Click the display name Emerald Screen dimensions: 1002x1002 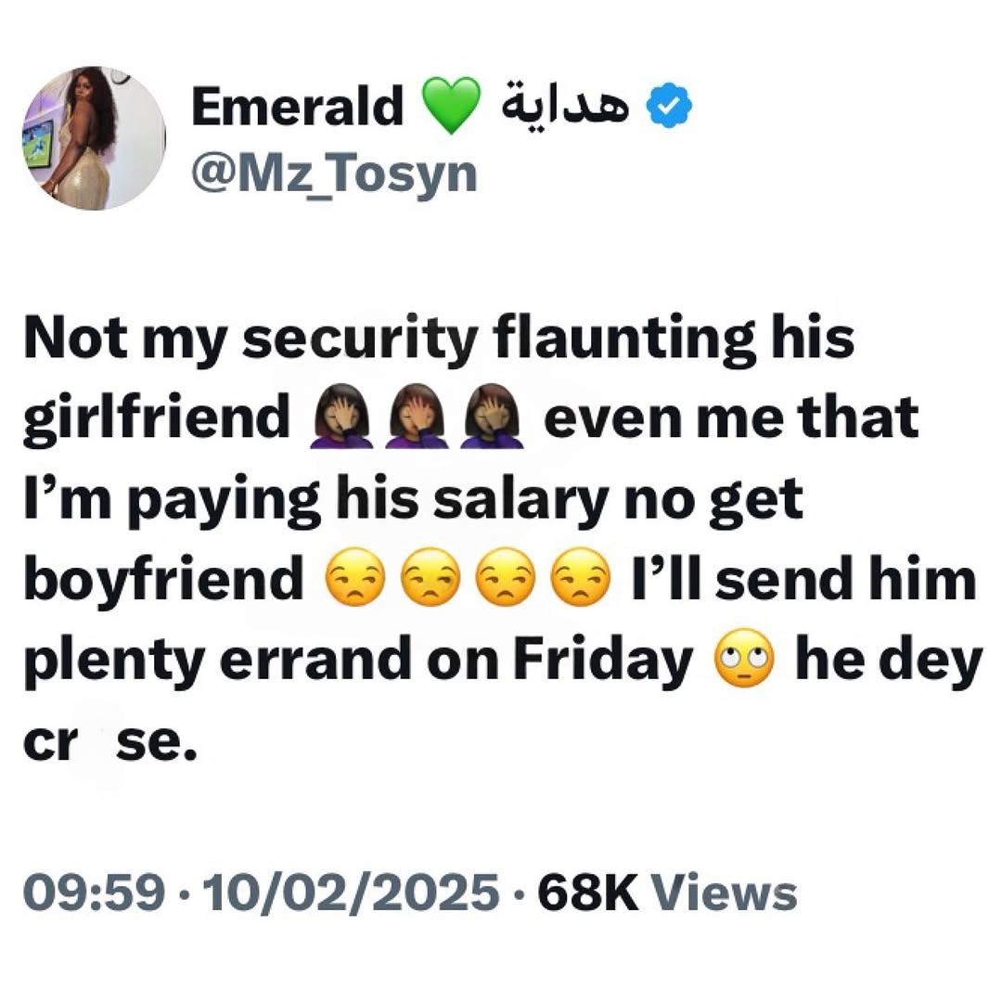pyautogui.click(x=297, y=108)
